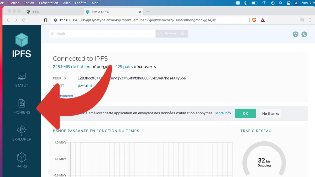Click the PEER ID label

(59, 78)
